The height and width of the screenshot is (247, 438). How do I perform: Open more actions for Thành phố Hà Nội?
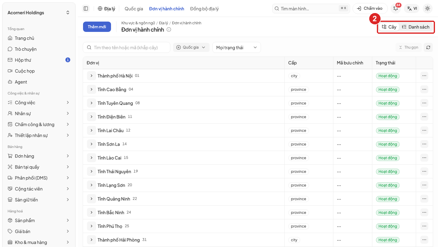424,76
